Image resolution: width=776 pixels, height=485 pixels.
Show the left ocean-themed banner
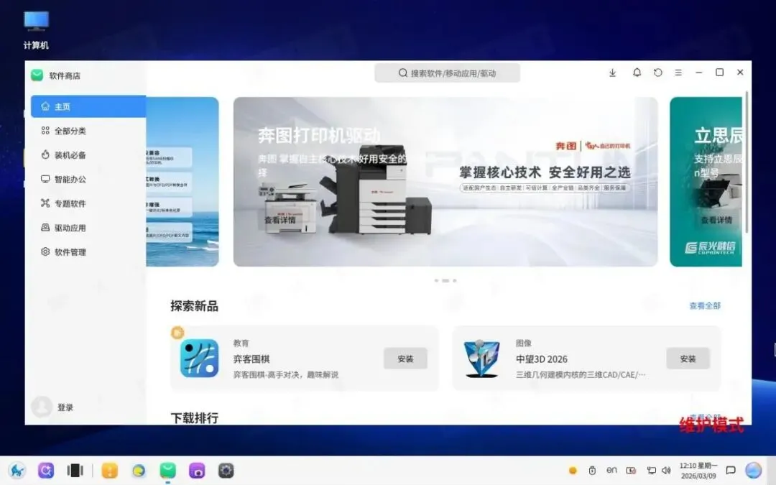pos(183,182)
